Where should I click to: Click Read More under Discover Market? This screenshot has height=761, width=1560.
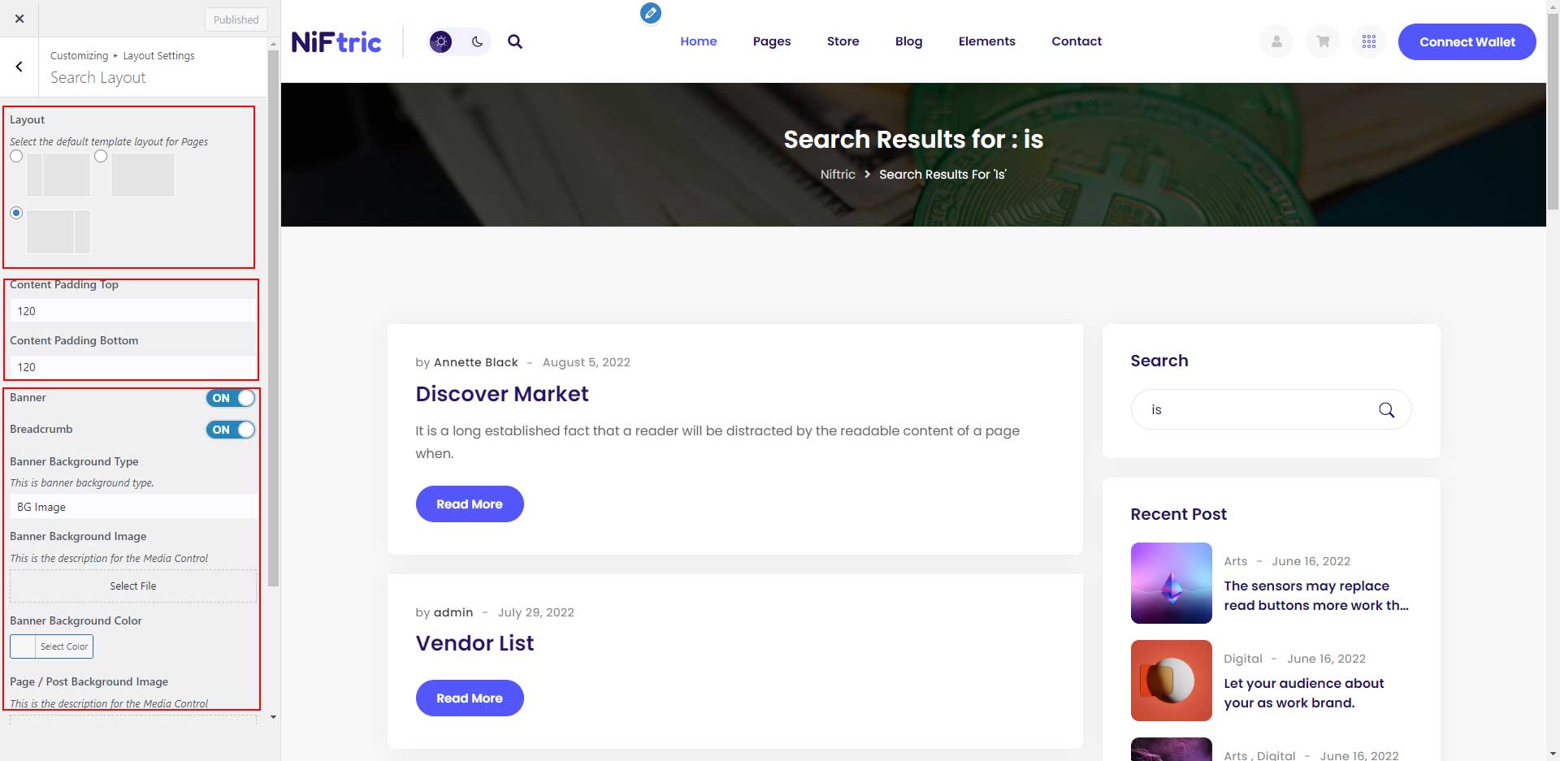coord(470,504)
